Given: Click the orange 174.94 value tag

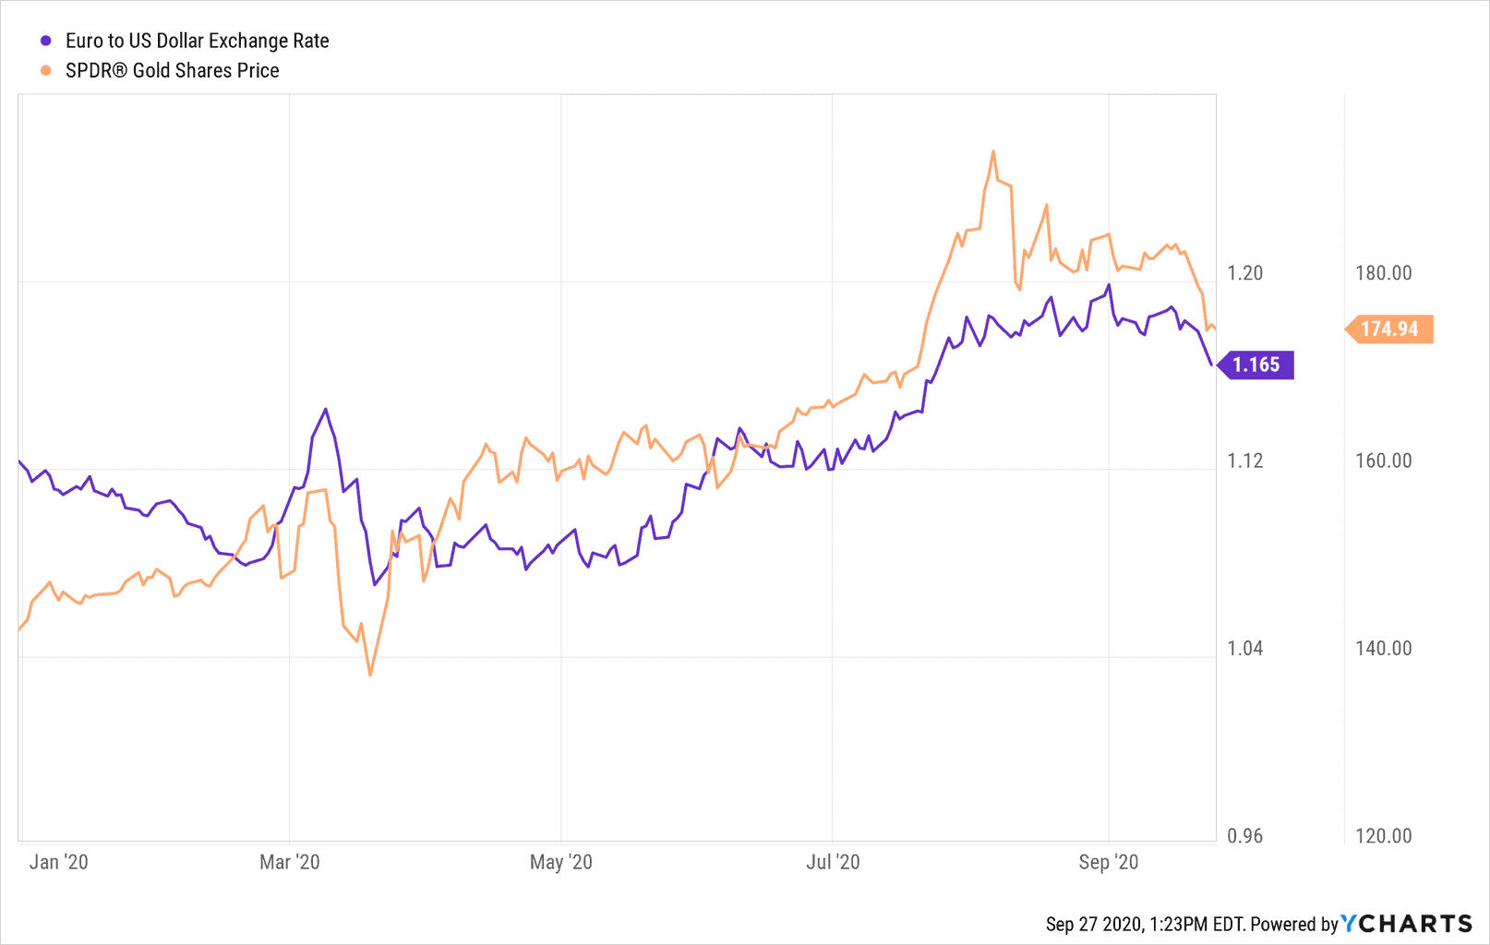Looking at the screenshot, I should pyautogui.click(x=1389, y=329).
